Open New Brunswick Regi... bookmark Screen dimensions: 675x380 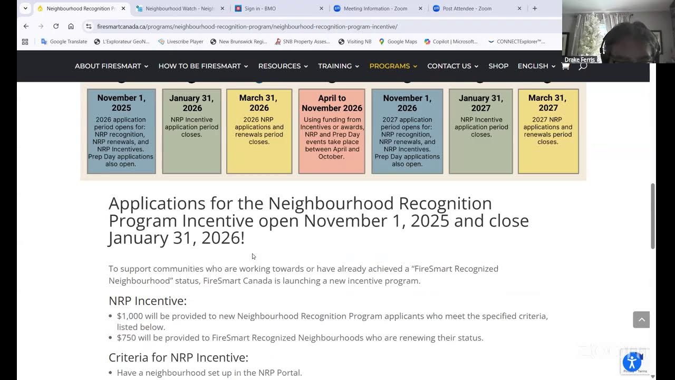coord(238,41)
